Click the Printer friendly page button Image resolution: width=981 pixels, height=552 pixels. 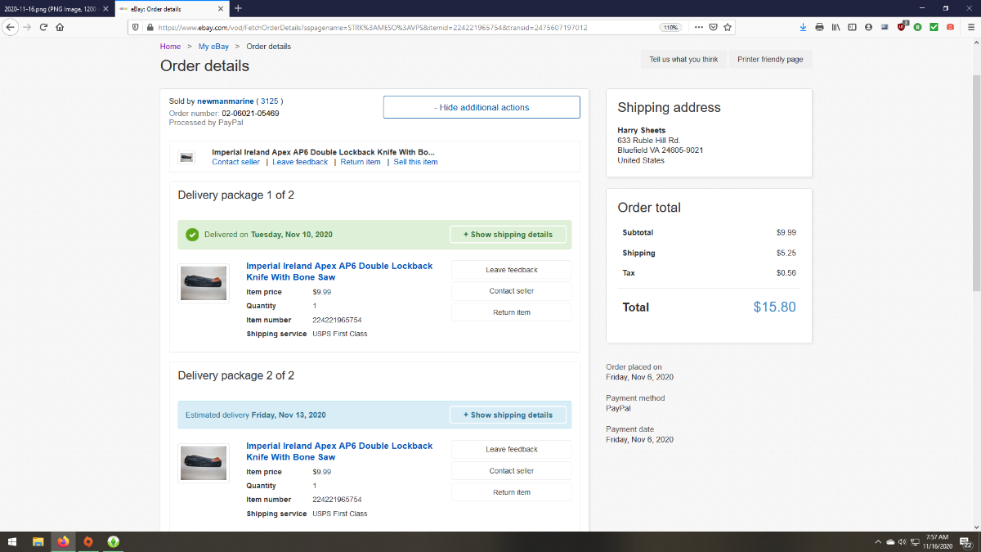[x=770, y=60]
